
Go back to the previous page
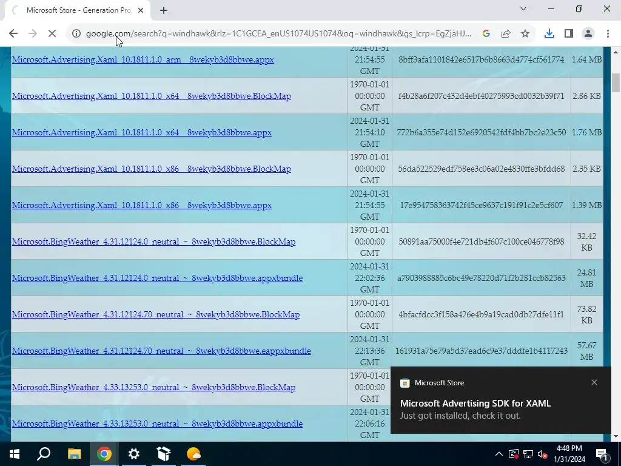point(13,34)
